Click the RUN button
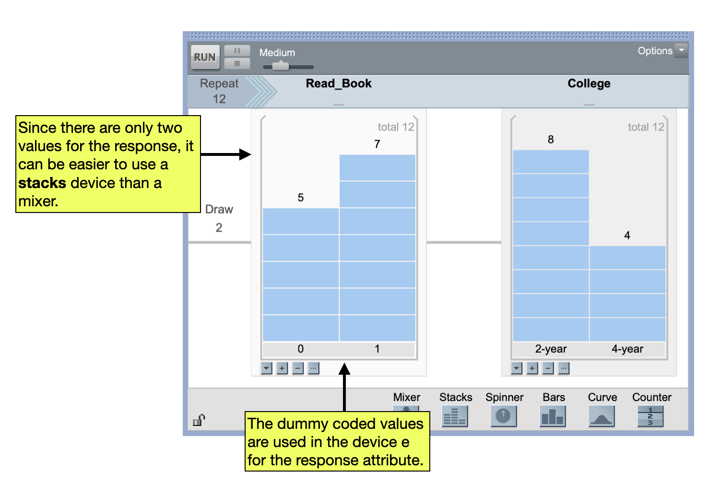The width and height of the screenshot is (708, 496). pyautogui.click(x=205, y=57)
